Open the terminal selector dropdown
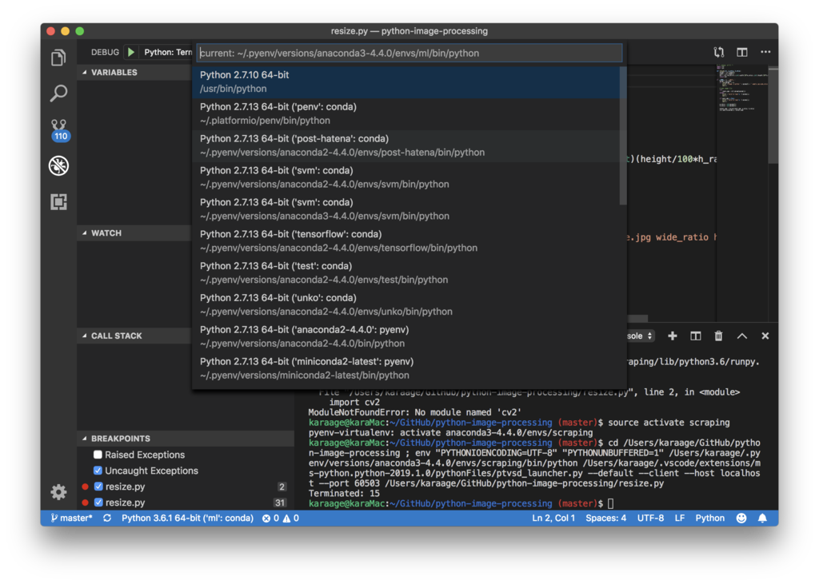This screenshot has height=584, width=819. [x=641, y=336]
